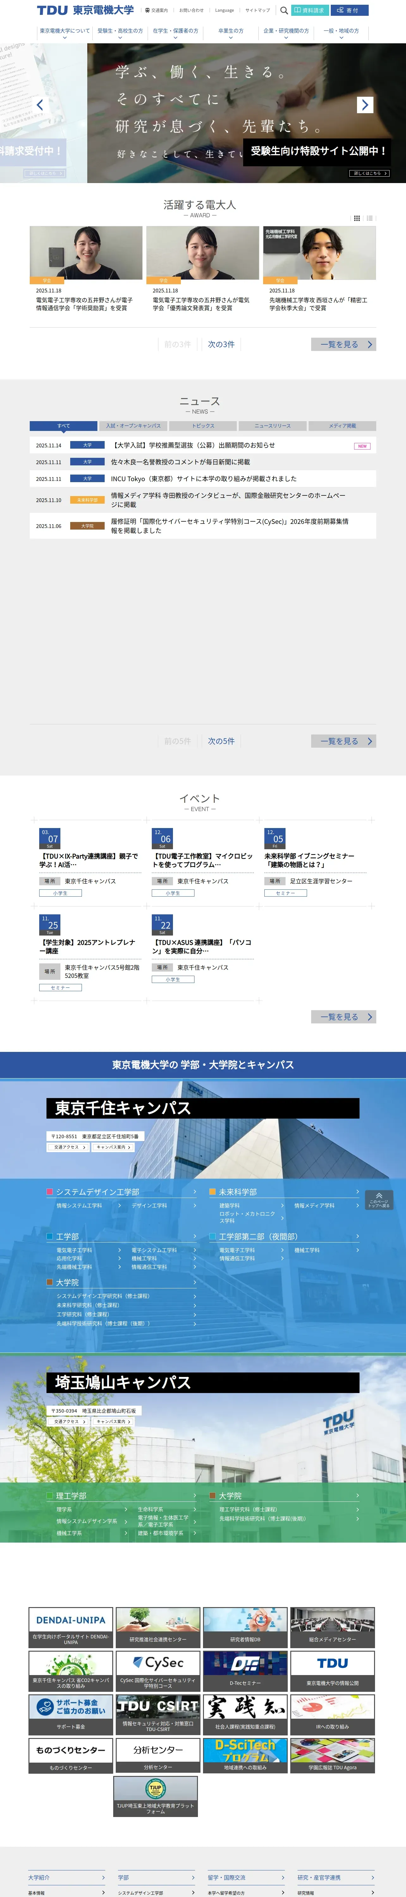Click the TDU 東京電機大学 logo
The height and width of the screenshot is (1897, 406).
tap(85, 10)
